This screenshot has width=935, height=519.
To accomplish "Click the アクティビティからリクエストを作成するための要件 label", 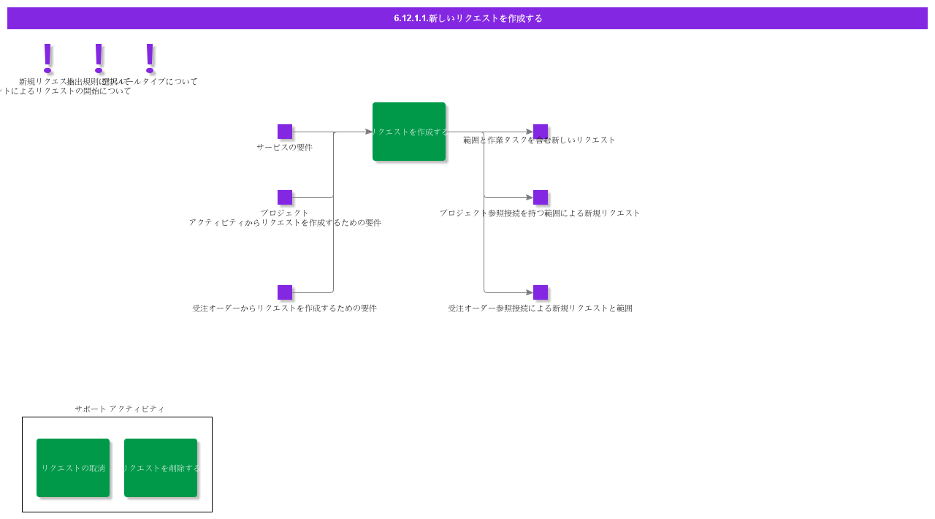I will pos(285,223).
